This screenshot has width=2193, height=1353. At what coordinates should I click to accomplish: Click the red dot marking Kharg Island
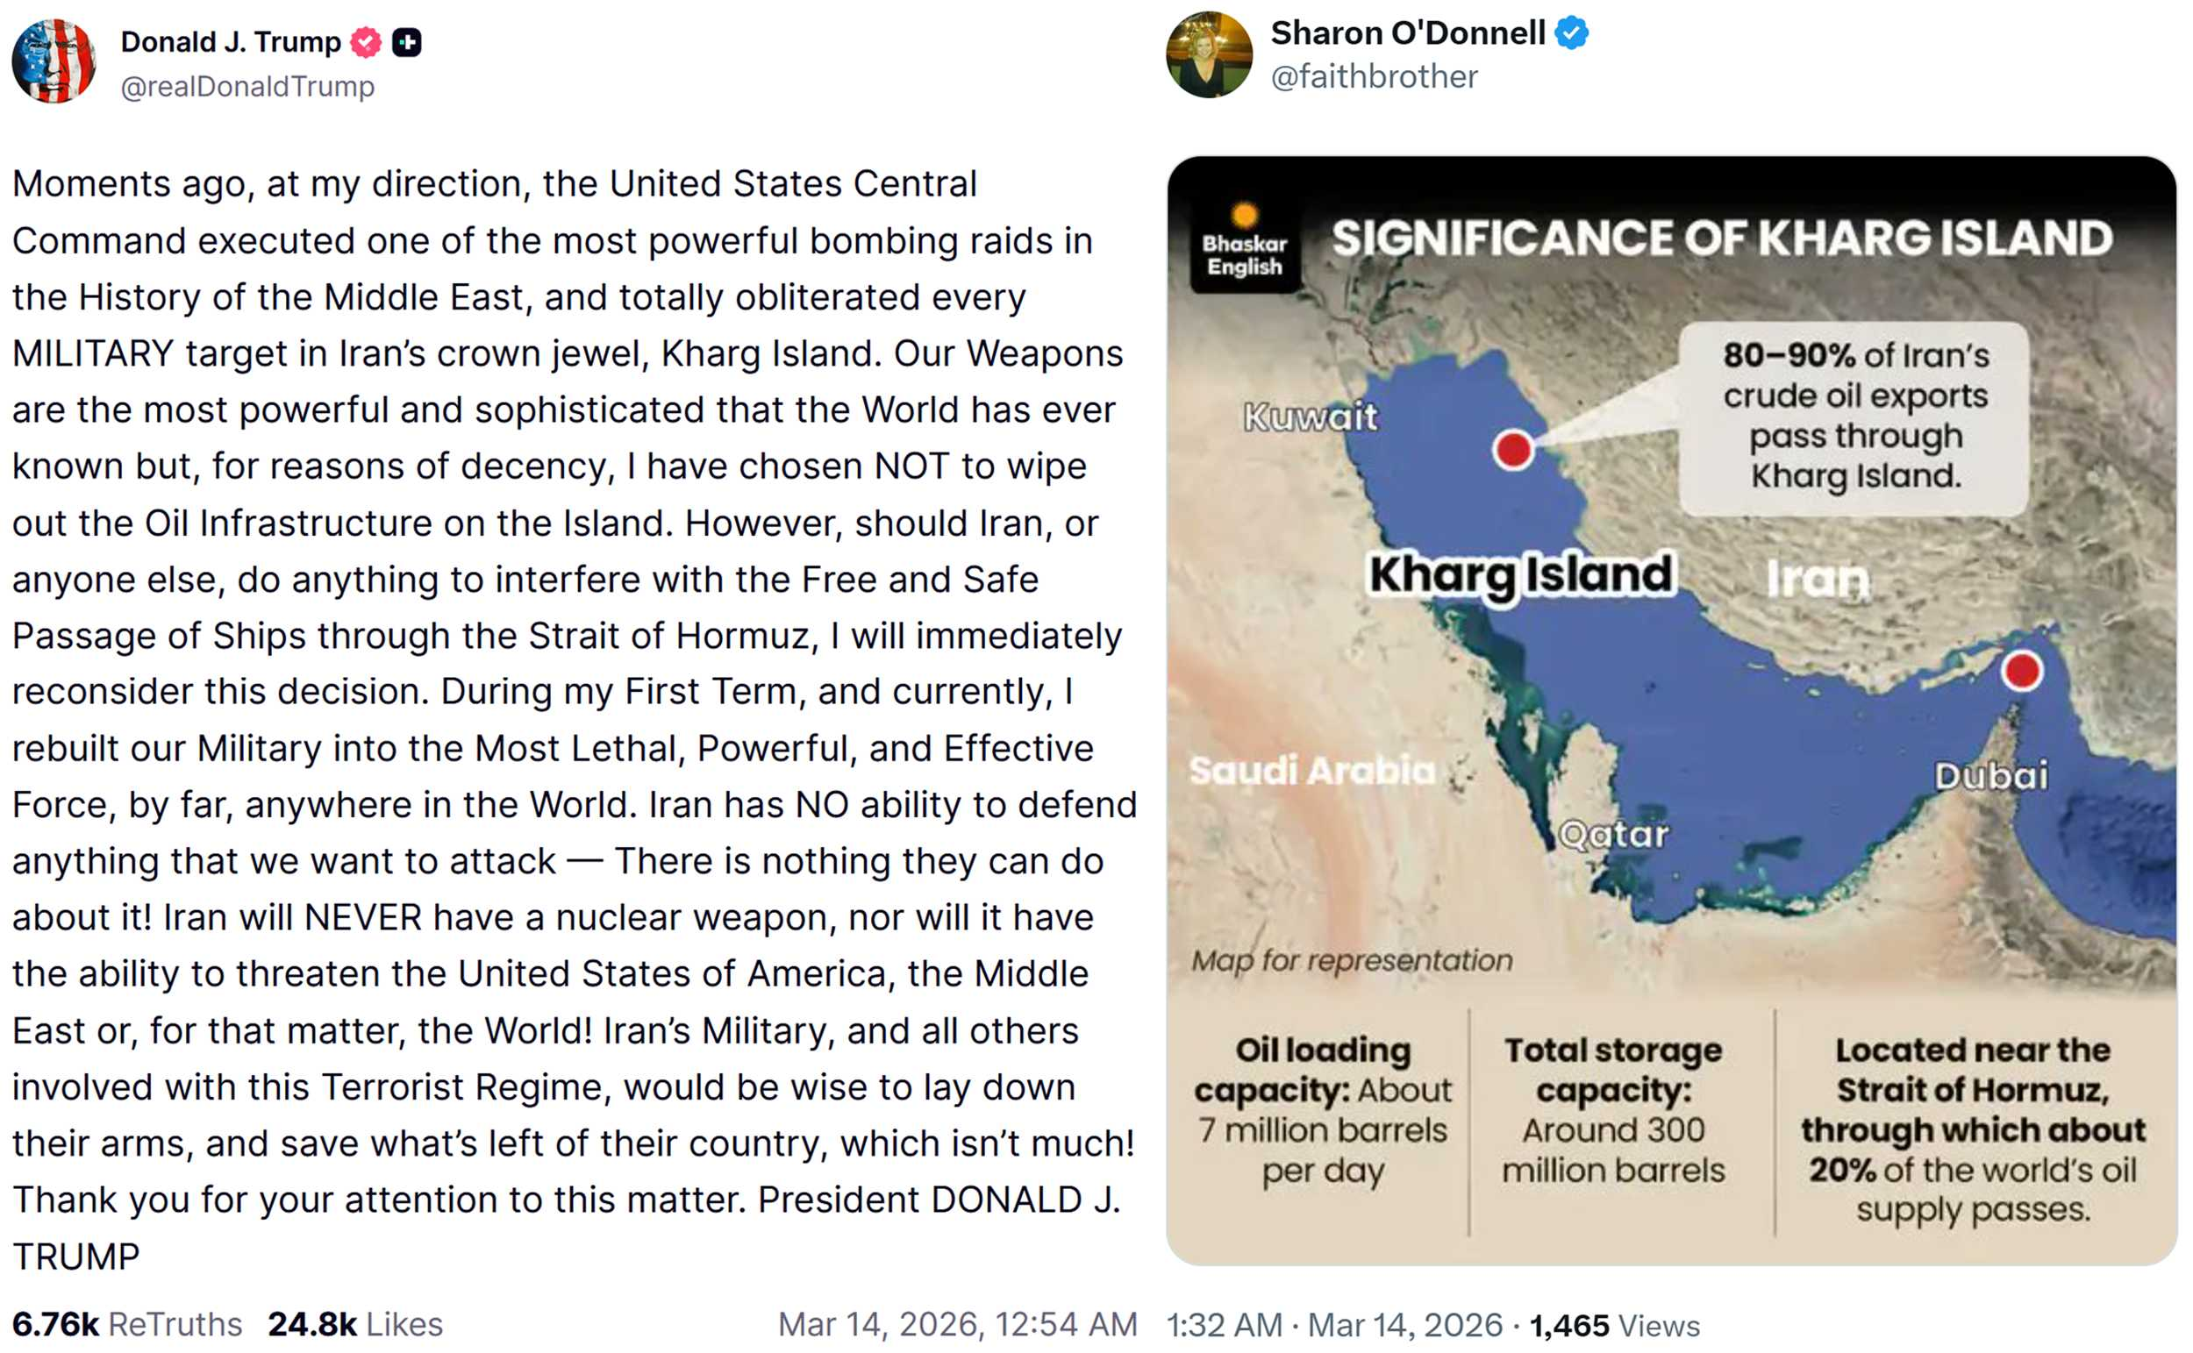click(1512, 449)
